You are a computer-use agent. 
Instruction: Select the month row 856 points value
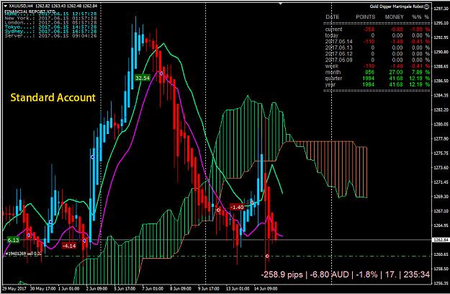tap(369, 72)
